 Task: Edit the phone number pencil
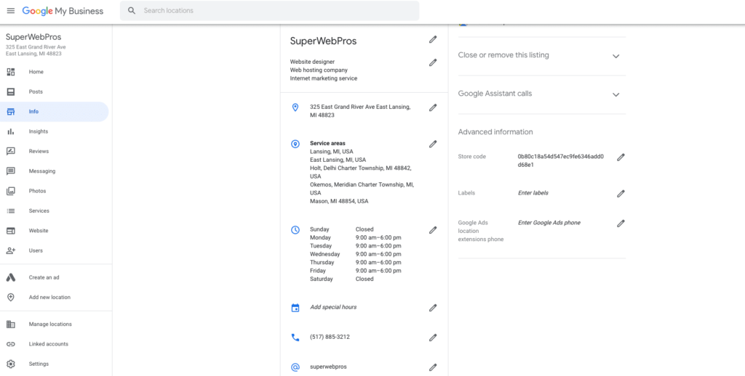coord(433,338)
